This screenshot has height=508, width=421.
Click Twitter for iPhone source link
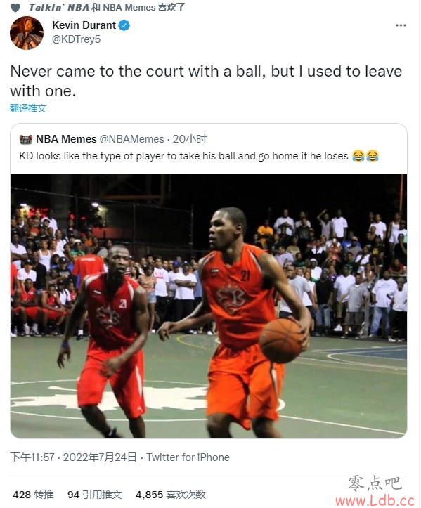coord(188,457)
